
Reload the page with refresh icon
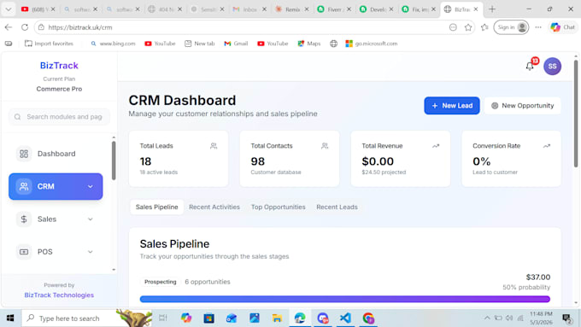click(25, 27)
